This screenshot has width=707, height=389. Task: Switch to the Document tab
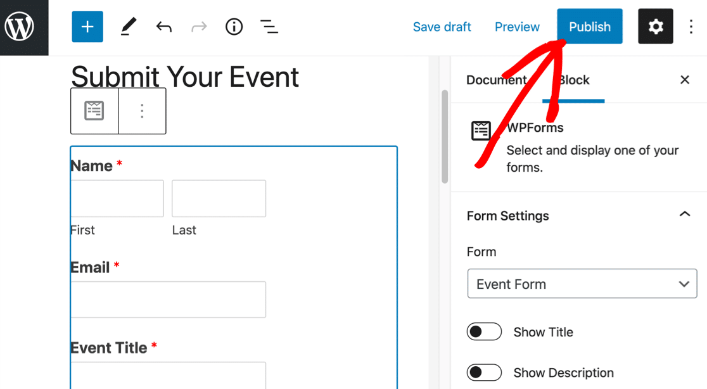pyautogui.click(x=497, y=80)
